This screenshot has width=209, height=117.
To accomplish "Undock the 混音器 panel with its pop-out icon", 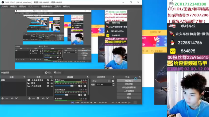I will coord(88,77).
